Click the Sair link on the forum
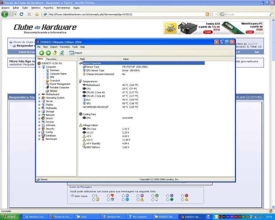The image size is (275, 220). click(x=257, y=52)
